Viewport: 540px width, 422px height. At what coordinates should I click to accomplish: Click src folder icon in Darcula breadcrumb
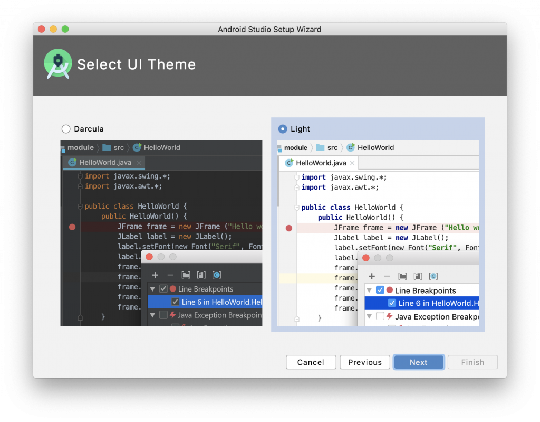tap(107, 147)
